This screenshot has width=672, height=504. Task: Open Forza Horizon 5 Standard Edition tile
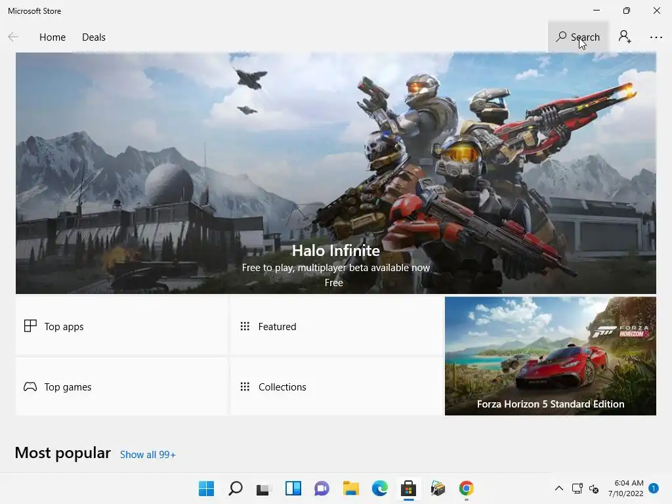(551, 356)
